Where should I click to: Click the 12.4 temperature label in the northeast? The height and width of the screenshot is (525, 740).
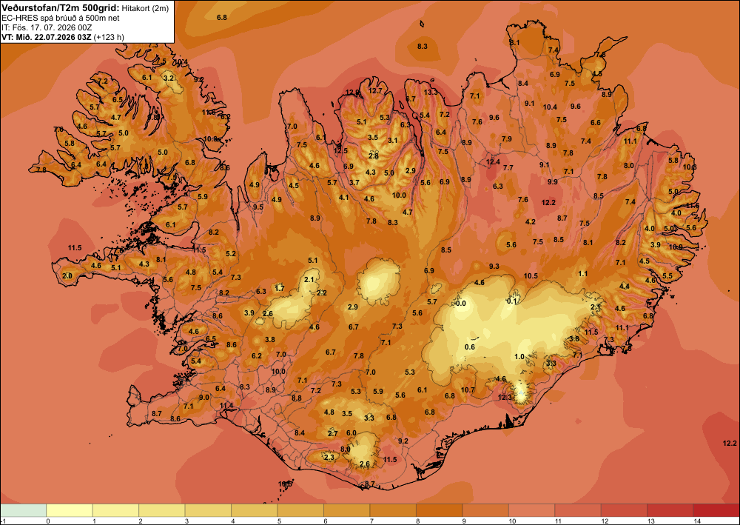[493, 162]
